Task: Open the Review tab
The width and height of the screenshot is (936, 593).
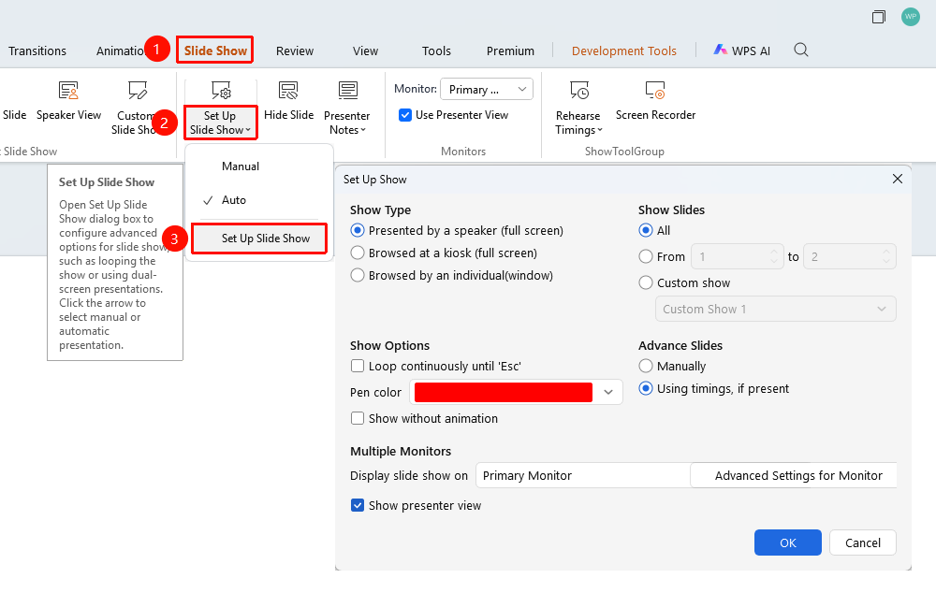Action: pyautogui.click(x=294, y=51)
